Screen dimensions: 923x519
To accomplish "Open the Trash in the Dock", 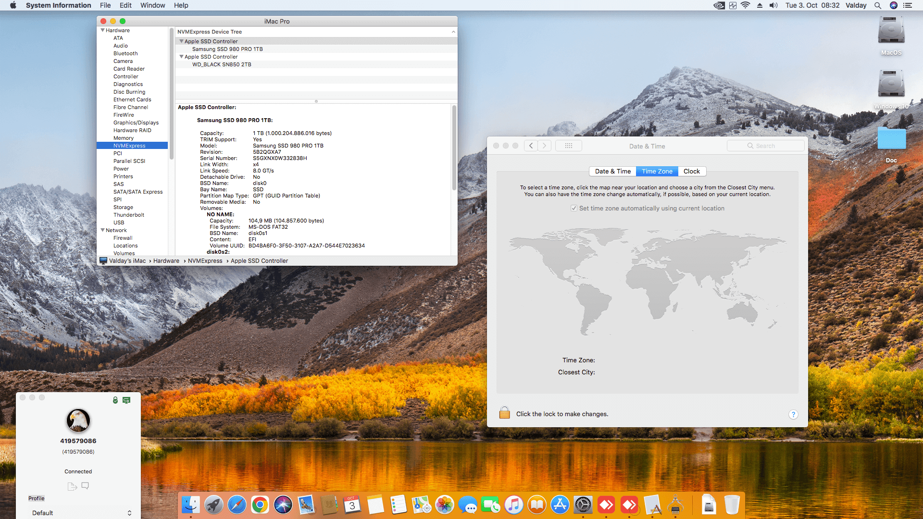I will tap(732, 505).
